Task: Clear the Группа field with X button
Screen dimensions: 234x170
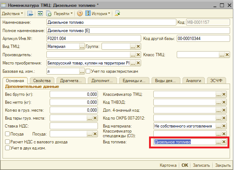Action: pyautogui.click(x=138, y=46)
